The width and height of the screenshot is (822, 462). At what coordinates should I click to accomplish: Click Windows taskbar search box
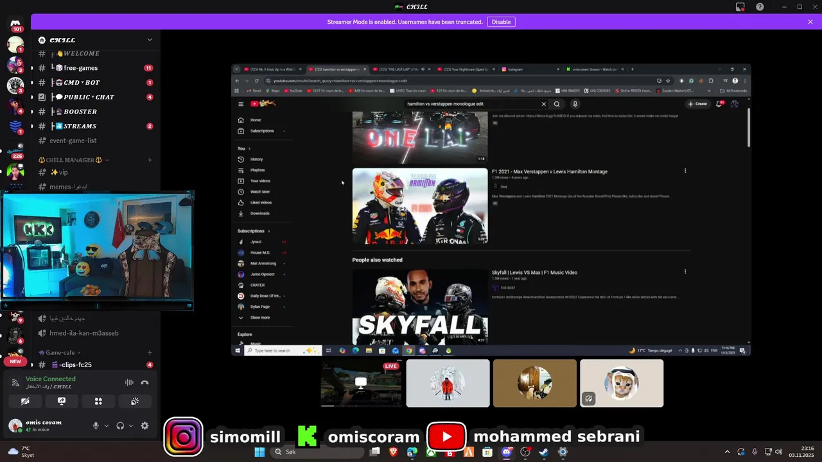pyautogui.click(x=317, y=452)
